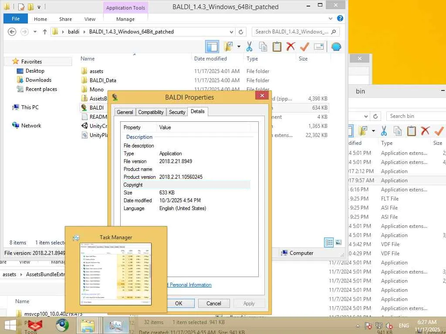The height and width of the screenshot is (334, 446).
Task: Delete red X icon in bin window toolbar
Action: (x=425, y=131)
